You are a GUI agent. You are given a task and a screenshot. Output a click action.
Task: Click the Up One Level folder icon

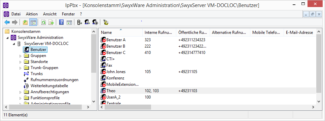pos(25,22)
